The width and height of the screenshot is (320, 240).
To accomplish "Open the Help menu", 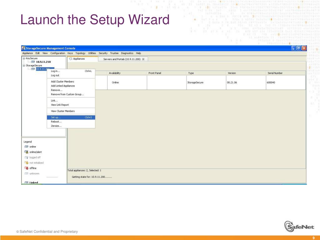I will coord(138,53).
